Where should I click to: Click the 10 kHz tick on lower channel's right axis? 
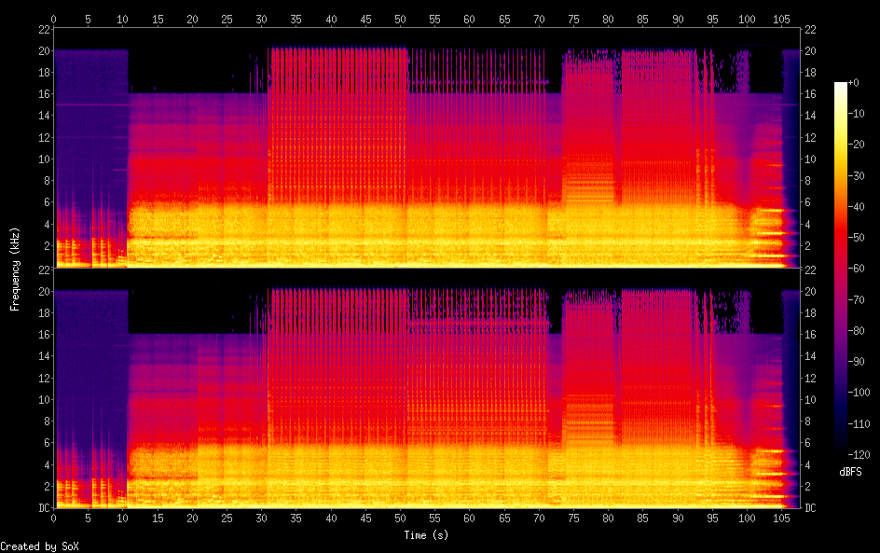click(811, 399)
